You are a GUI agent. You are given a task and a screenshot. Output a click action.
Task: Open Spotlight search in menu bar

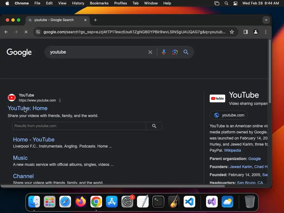pyautogui.click(x=226, y=3)
